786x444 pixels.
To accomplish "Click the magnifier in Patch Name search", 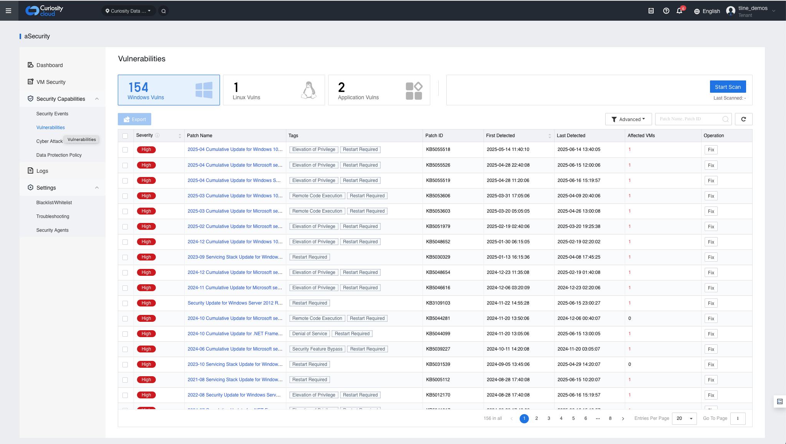I will click(725, 119).
